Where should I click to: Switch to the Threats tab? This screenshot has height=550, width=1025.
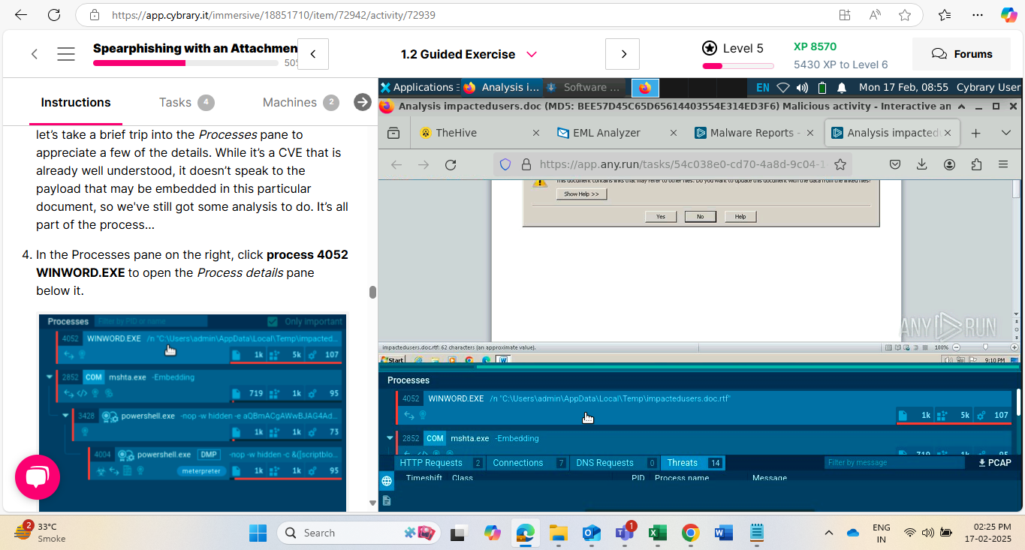tap(682, 463)
